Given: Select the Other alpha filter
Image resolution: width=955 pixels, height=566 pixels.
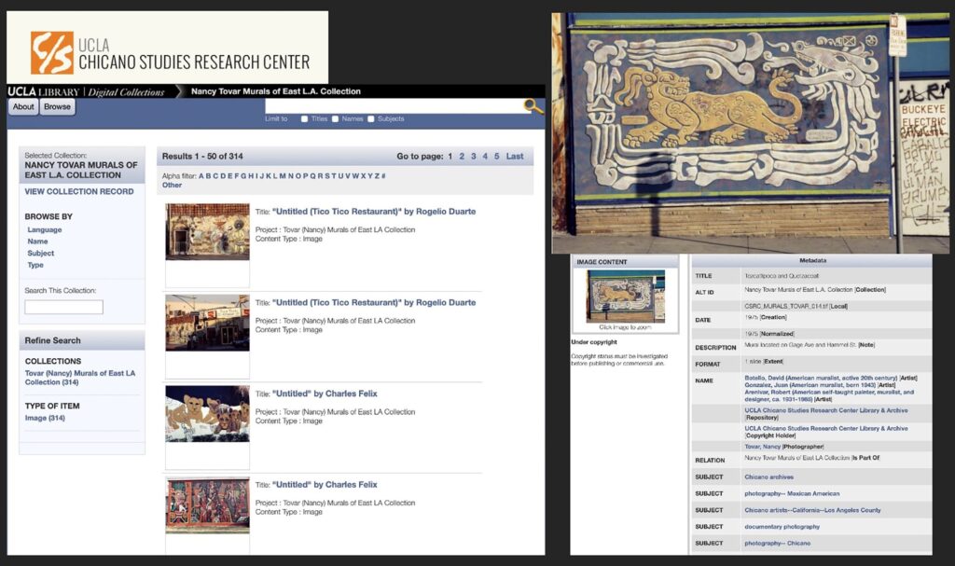Looking at the screenshot, I should (x=172, y=186).
